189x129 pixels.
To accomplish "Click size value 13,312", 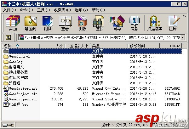I will (x=58, y=99).
